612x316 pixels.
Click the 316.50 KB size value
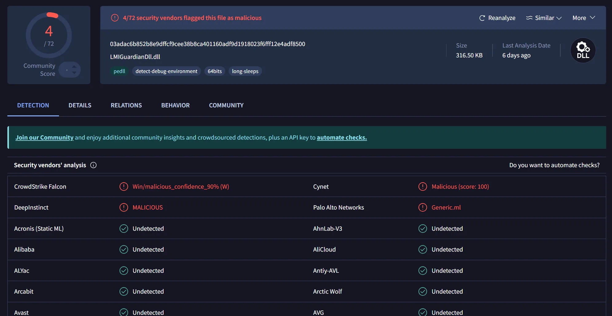pos(469,55)
